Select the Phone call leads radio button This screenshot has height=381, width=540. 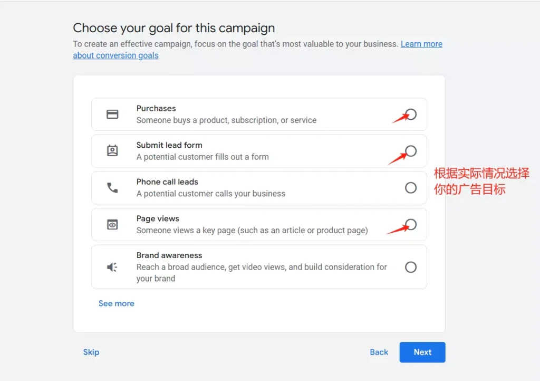[411, 187]
